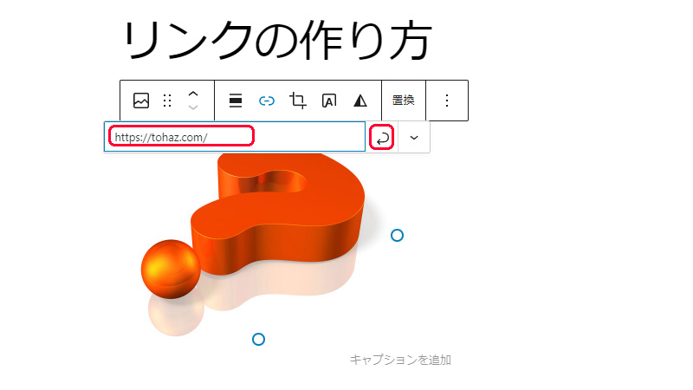
Task: Click the URL field containing https://tohaz.com/
Action: 235,137
